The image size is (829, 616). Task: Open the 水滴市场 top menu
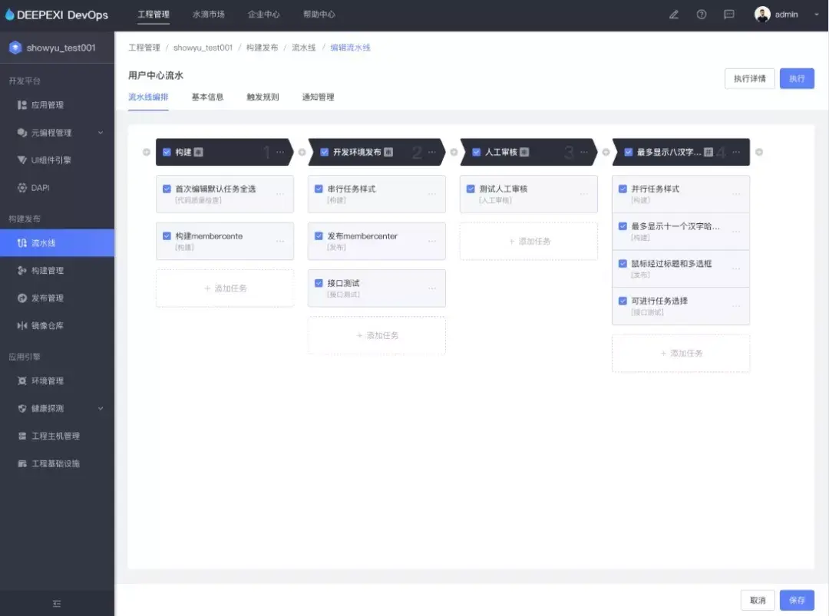208,15
